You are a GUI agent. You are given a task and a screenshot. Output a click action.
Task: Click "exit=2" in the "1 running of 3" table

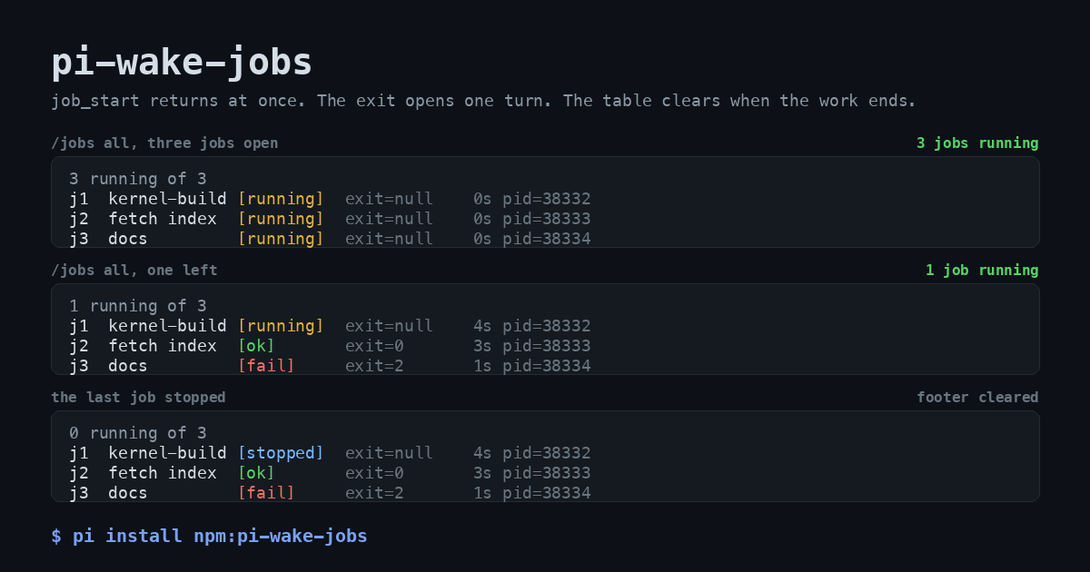pyautogui.click(x=374, y=366)
